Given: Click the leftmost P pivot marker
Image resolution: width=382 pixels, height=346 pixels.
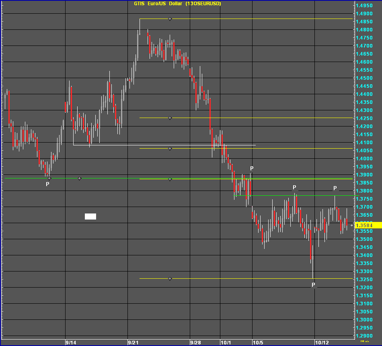Looking at the screenshot, I should [47, 184].
